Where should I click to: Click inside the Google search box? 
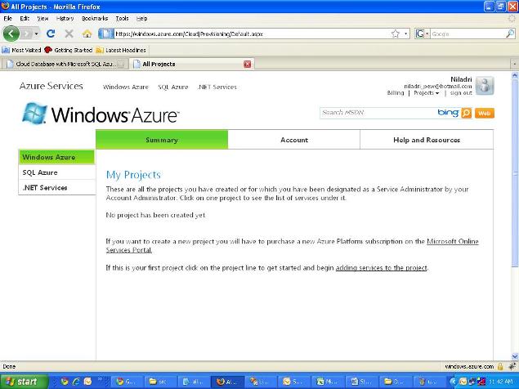pyautogui.click(x=468, y=34)
